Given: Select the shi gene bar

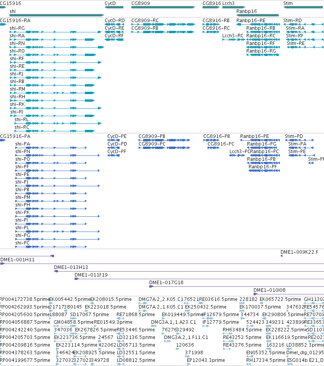Looking at the screenshot, I should click(x=57, y=15).
